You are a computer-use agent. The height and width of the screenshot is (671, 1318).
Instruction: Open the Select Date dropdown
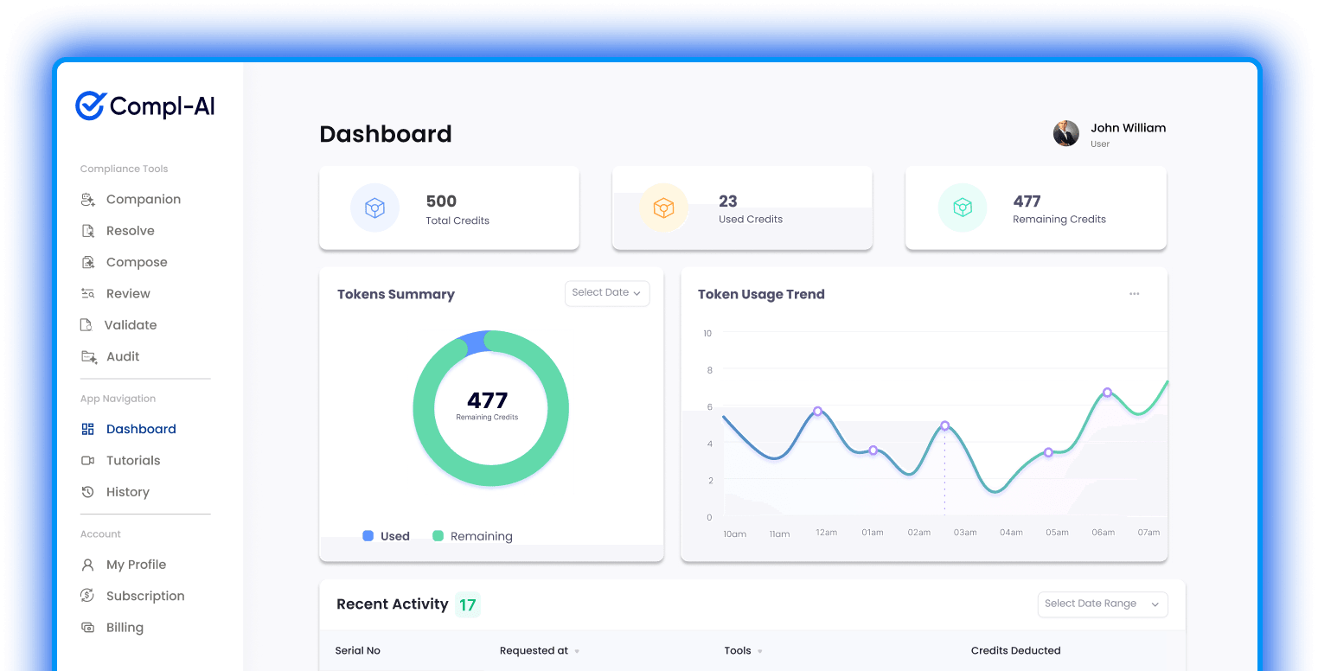606,293
